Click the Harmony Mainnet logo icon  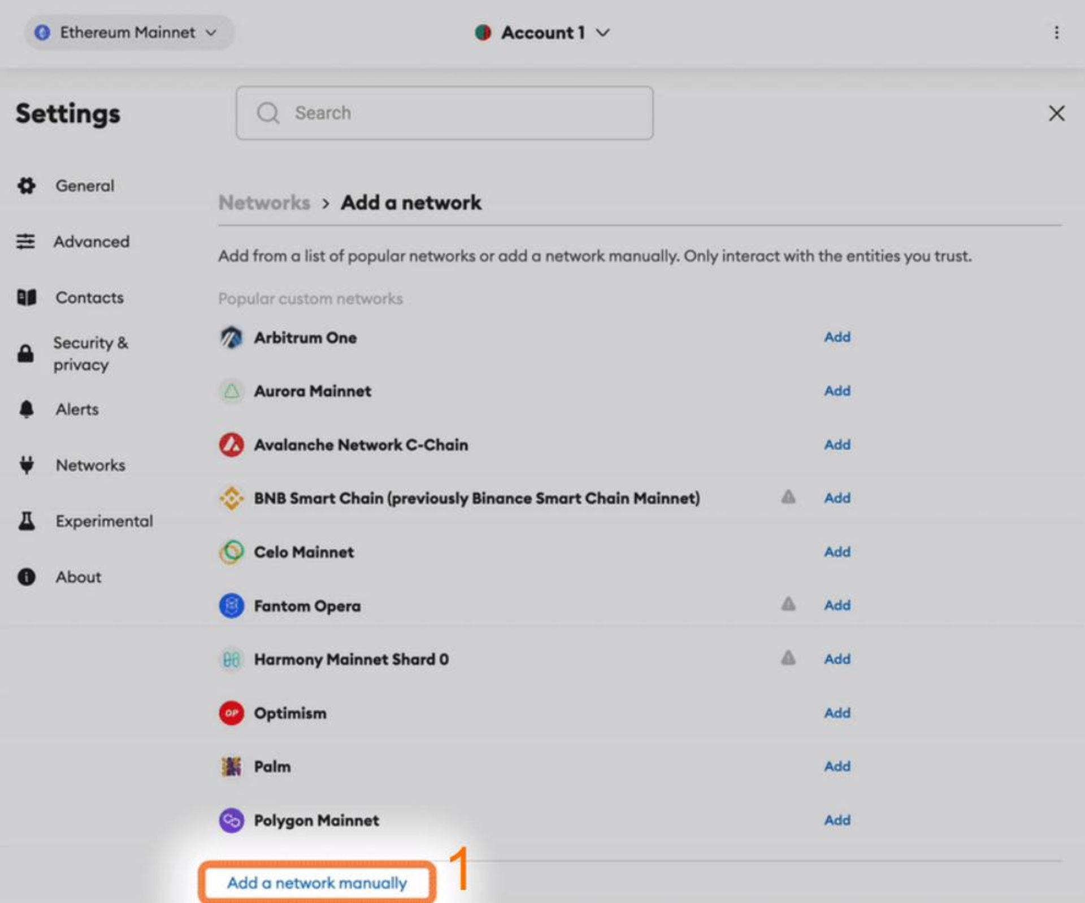point(231,659)
